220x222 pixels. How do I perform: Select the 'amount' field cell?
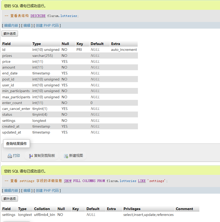pos(16,67)
